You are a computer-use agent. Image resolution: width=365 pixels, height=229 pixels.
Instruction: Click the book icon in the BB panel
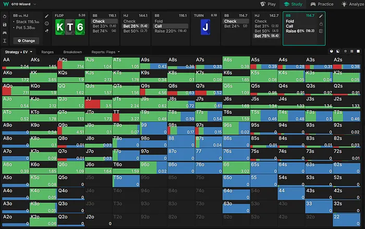321,31
